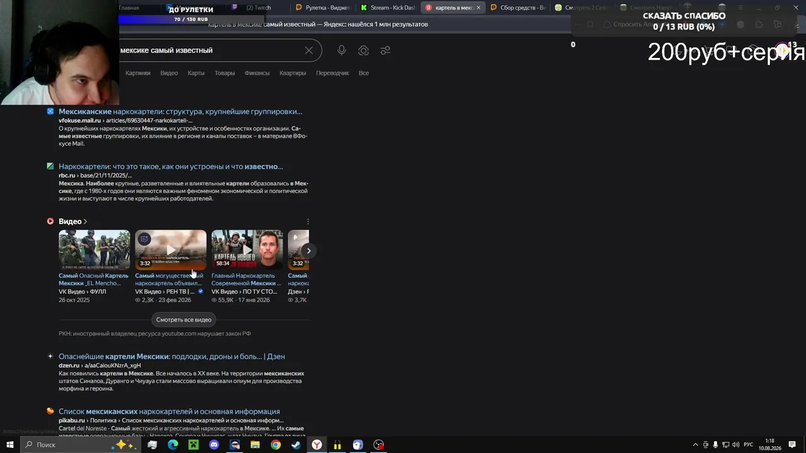
Task: Select Товары search category
Action: point(225,73)
